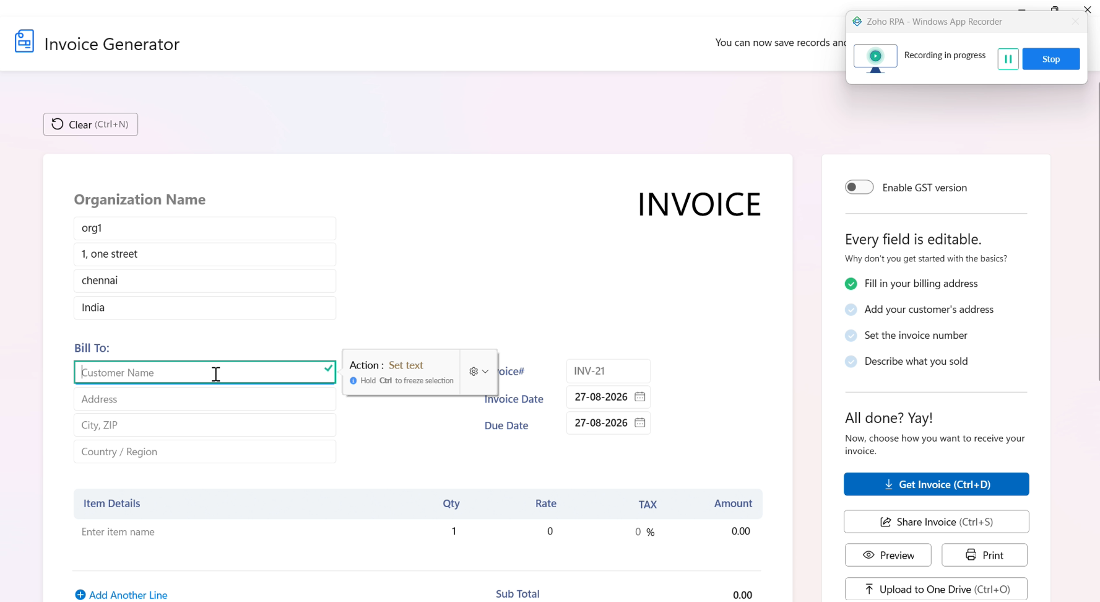Click the Invoice Generator logo icon
This screenshot has height=602, width=1100.
pos(24,41)
